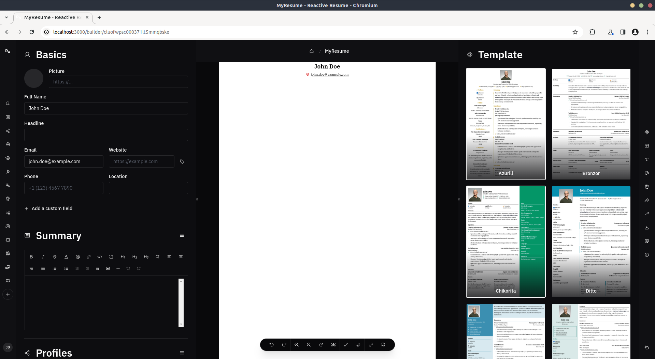The image size is (655, 359).
Task: Click Add a custom field
Action: coord(48,208)
